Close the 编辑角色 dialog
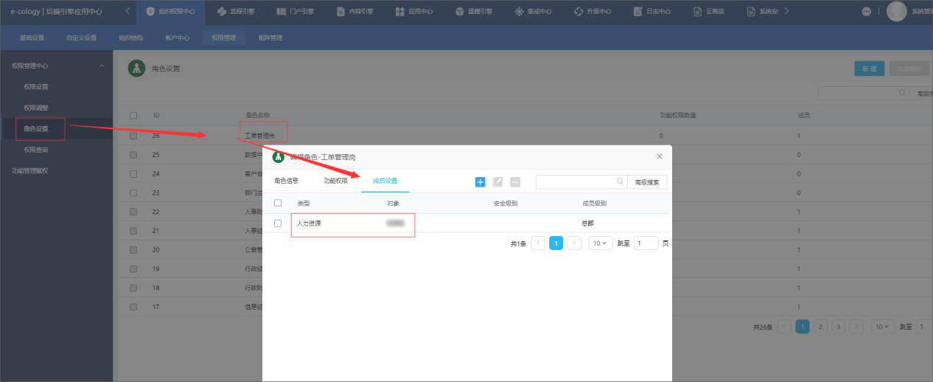Image resolution: width=933 pixels, height=382 pixels. 660,156
